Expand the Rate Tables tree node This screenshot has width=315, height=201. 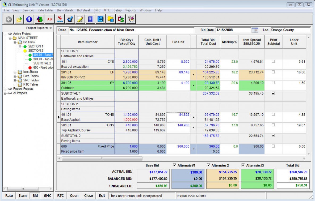point(15,76)
